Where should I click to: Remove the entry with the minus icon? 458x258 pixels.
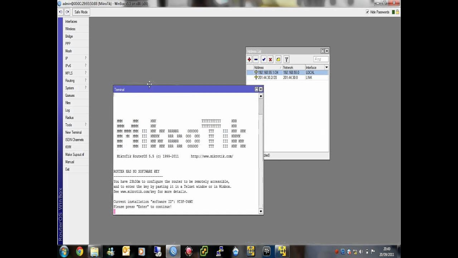(x=256, y=59)
